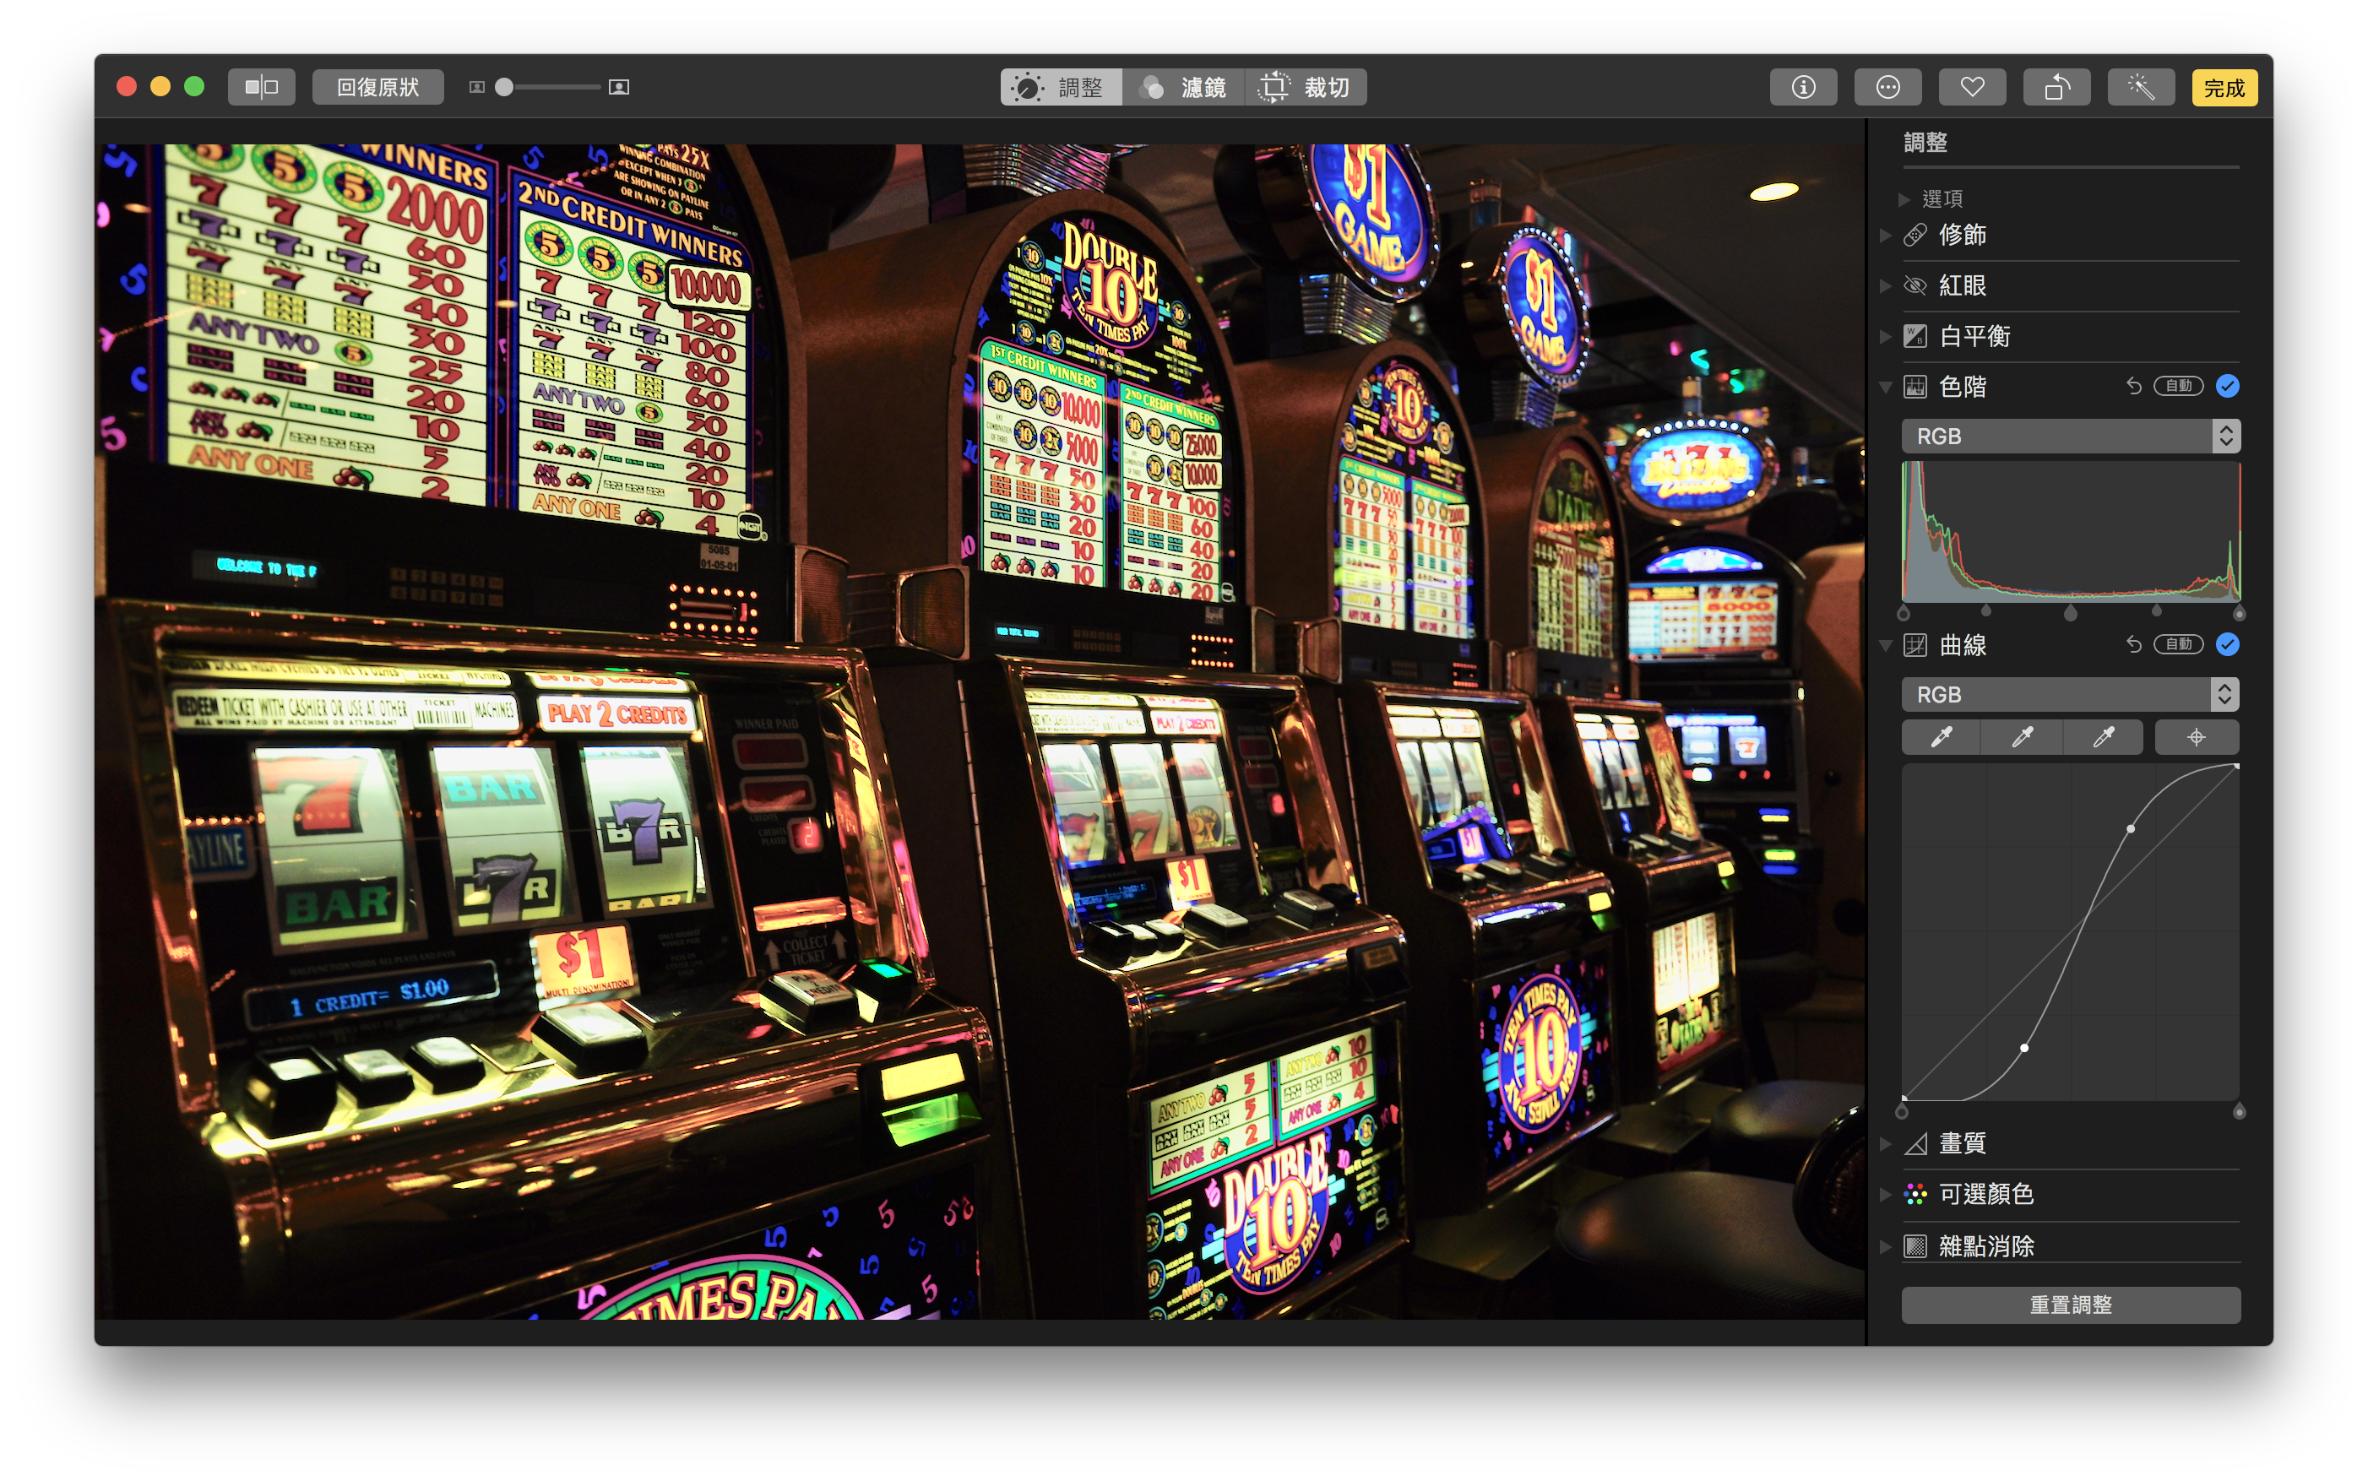Click the small zoom-out image icon

477,87
